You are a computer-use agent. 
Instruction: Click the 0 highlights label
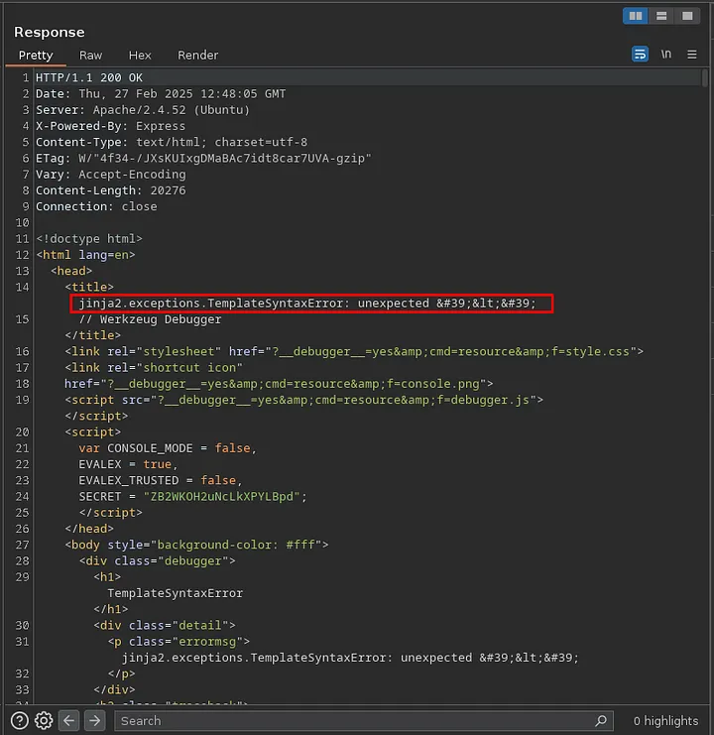(665, 721)
